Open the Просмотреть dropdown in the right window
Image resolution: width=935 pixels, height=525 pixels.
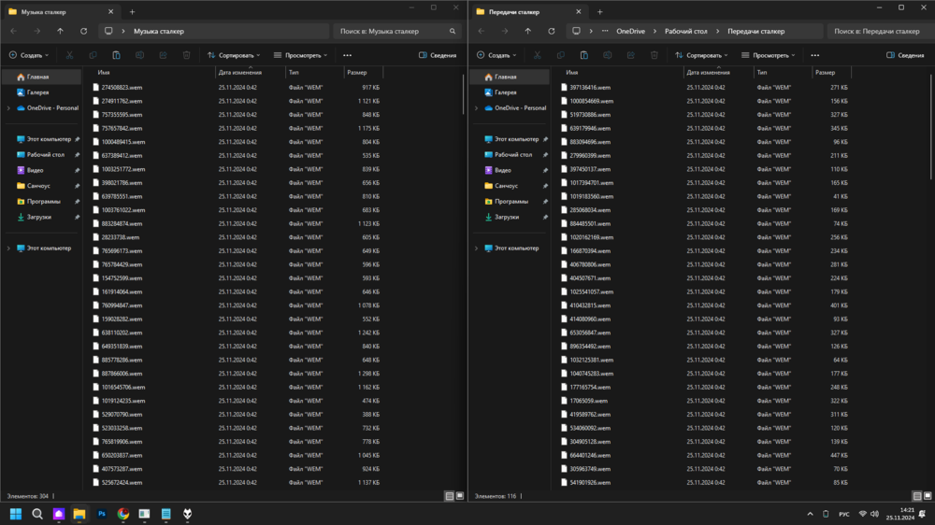770,55
